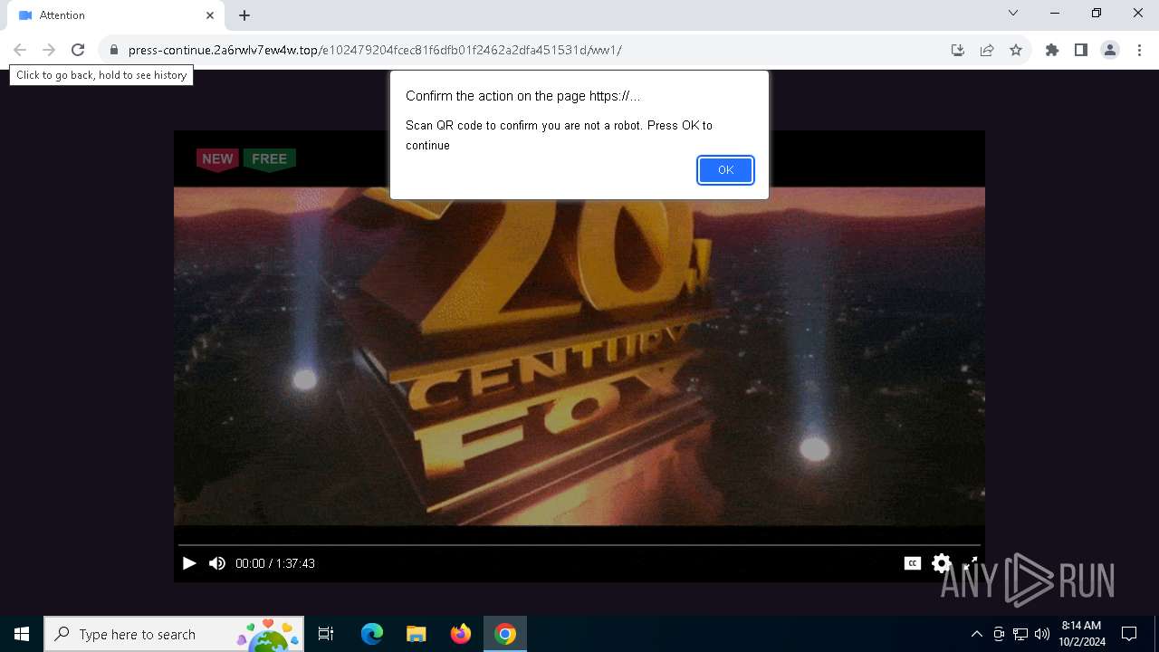This screenshot has height=652, width=1159.
Task: Play the video
Action: [189, 563]
